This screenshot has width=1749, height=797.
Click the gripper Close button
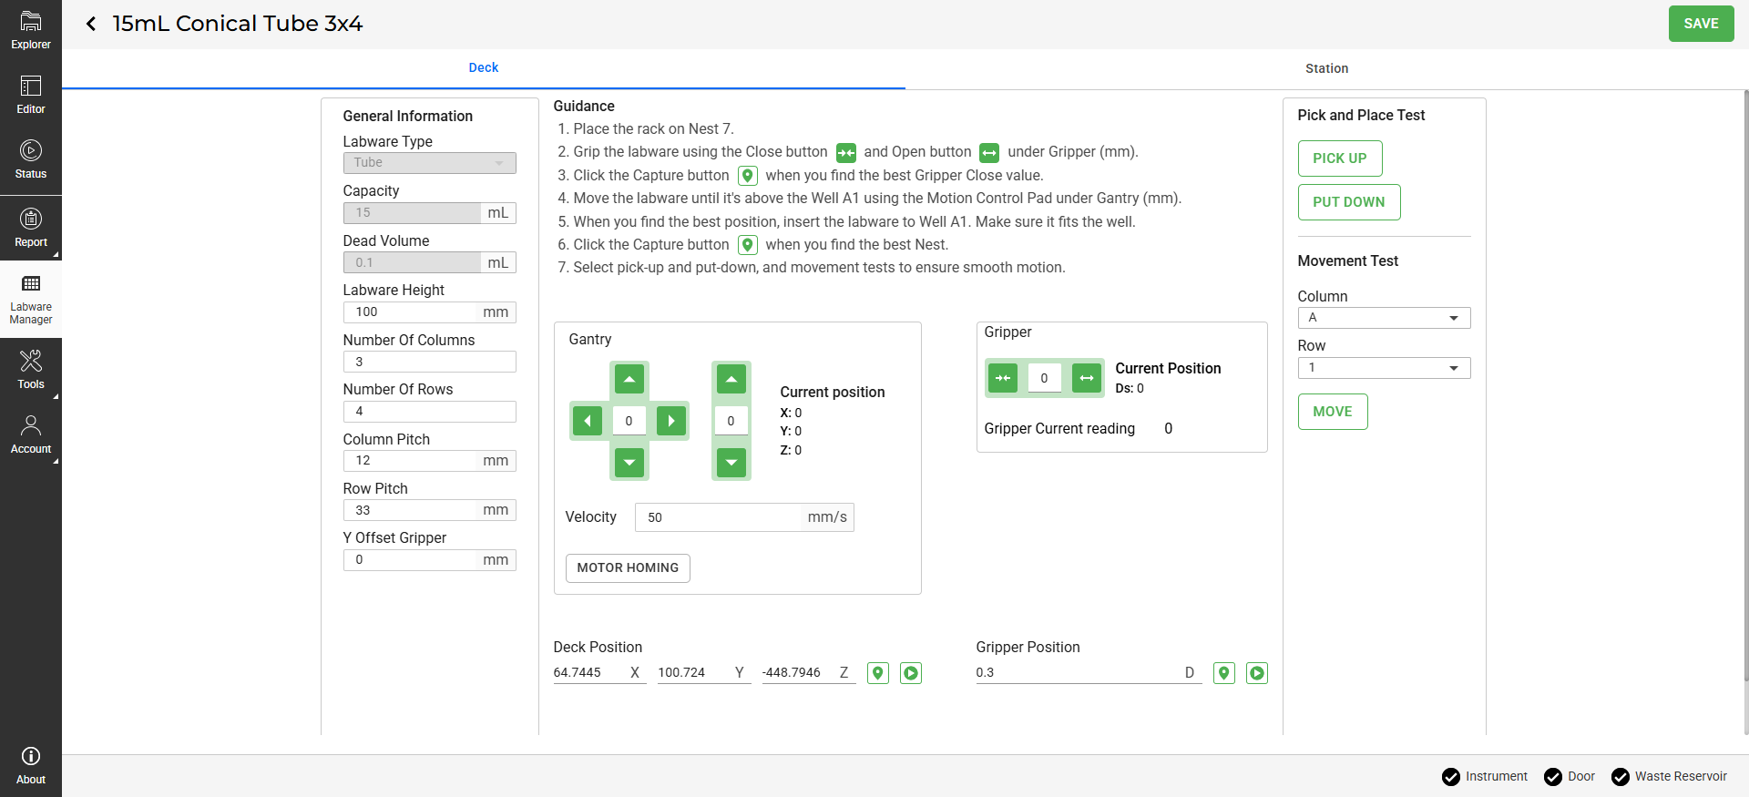[x=1003, y=378]
